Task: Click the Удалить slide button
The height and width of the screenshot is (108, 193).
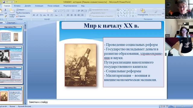Action: (21, 16)
